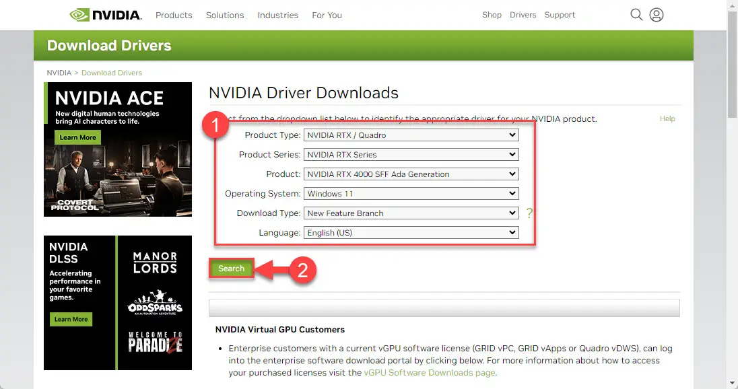Viewport: 738px width, 389px height.
Task: Click the green Search button
Action: coord(231,268)
